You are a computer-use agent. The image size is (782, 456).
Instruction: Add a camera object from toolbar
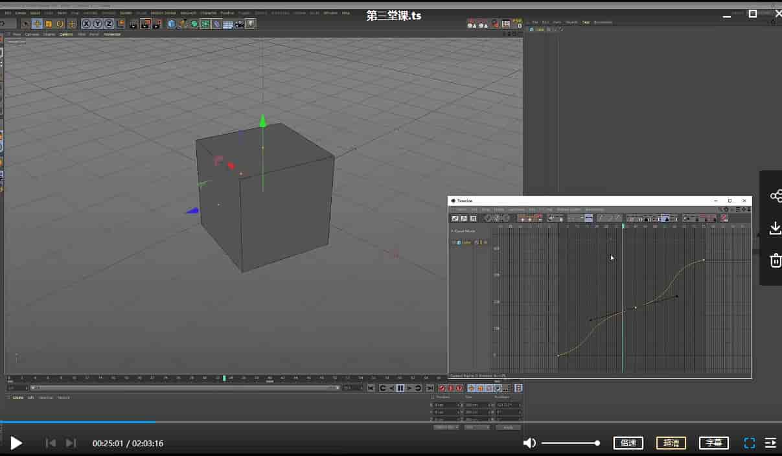239,24
